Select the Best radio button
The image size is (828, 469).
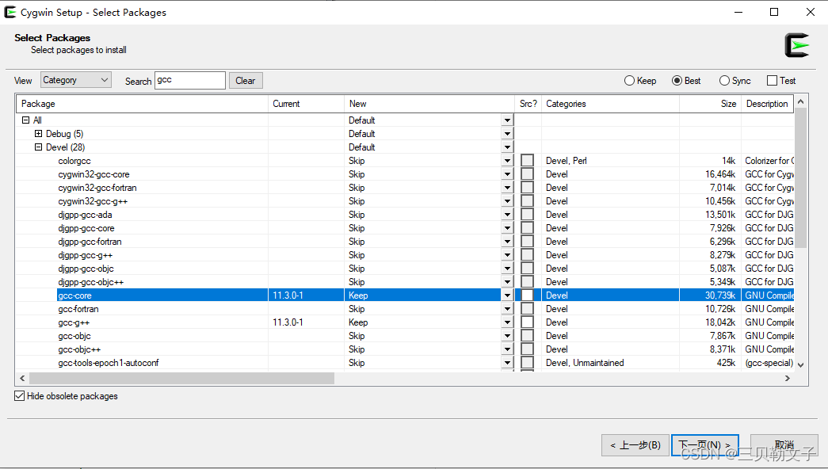(x=686, y=81)
